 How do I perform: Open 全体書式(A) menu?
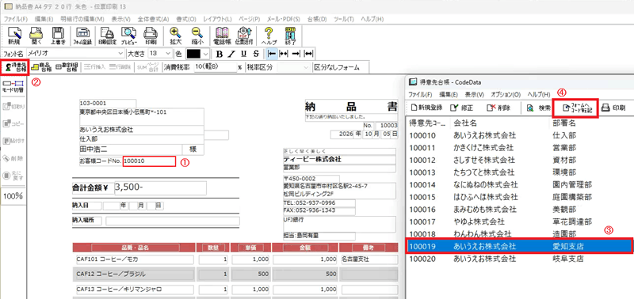[x=153, y=19]
